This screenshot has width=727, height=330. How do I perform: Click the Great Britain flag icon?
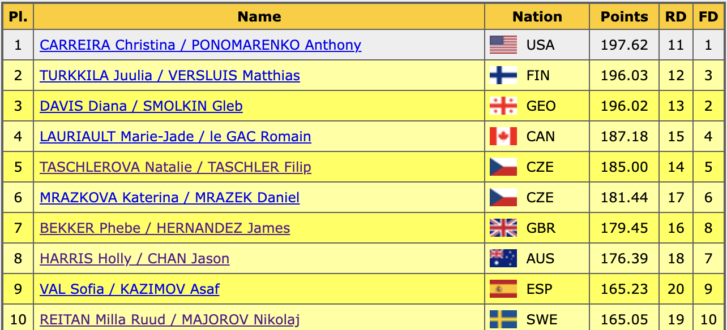[x=503, y=228]
